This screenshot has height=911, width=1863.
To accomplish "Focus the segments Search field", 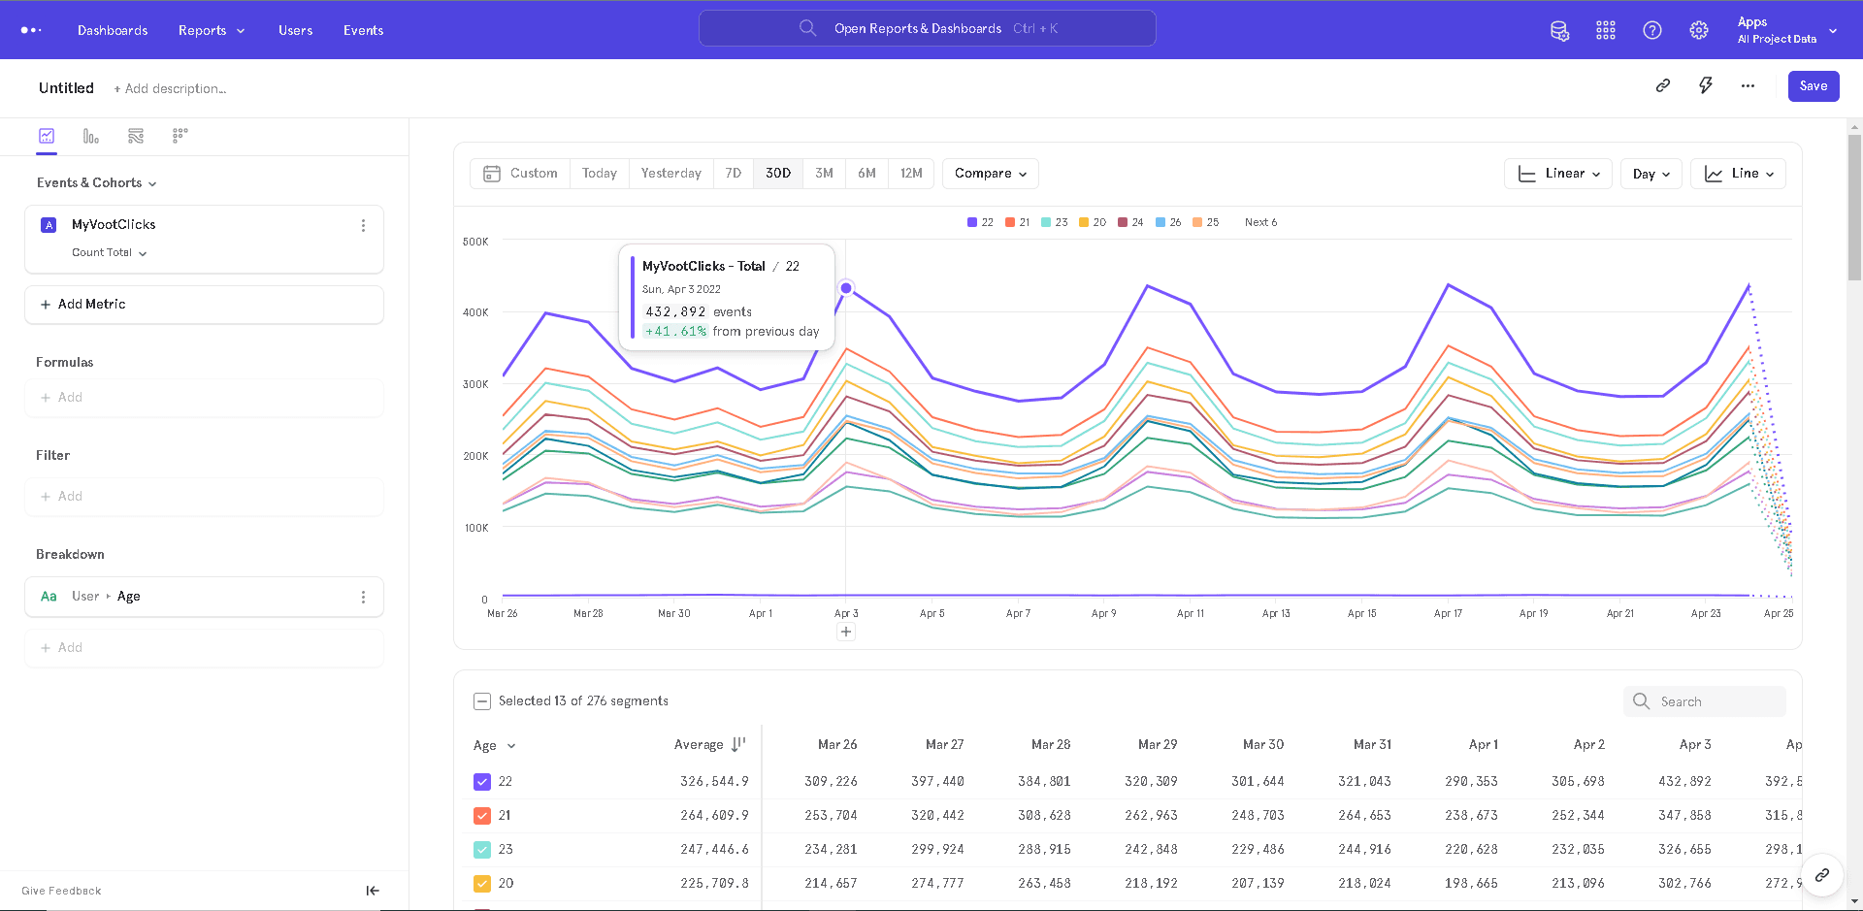I will (1705, 701).
